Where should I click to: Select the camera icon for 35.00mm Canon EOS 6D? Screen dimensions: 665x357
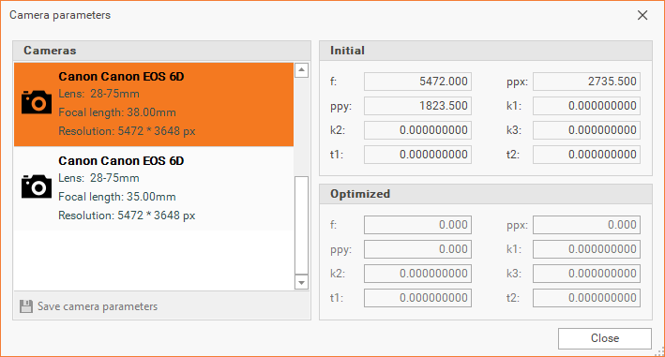pos(37,186)
